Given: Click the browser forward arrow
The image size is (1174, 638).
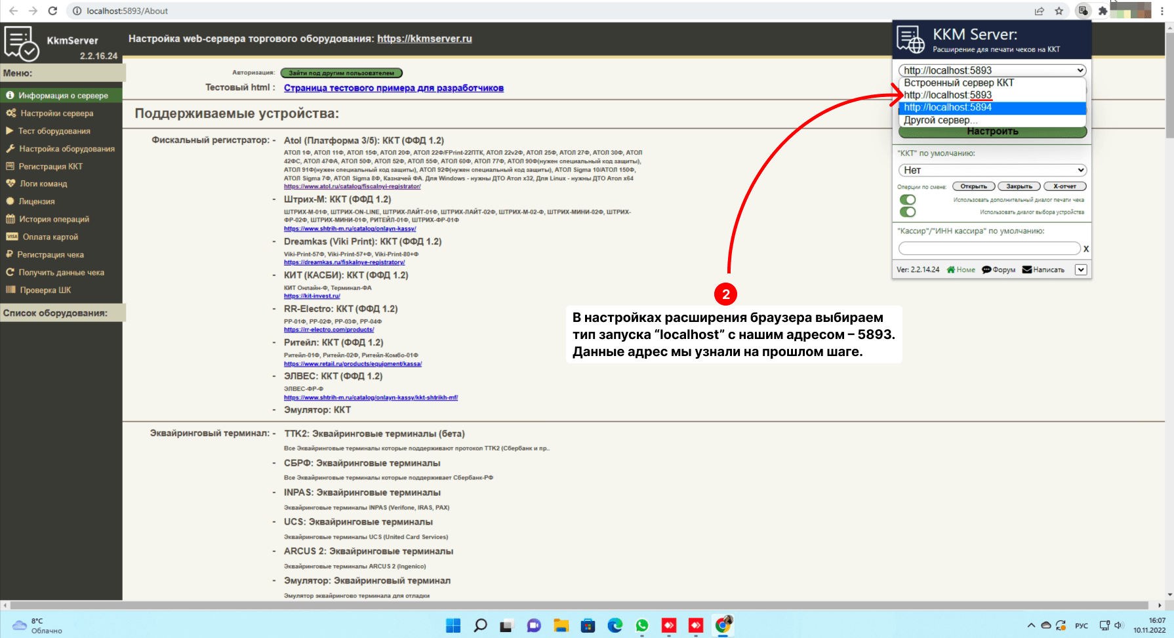Looking at the screenshot, I should (33, 10).
